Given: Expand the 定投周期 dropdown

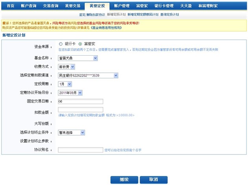Looking at the screenshot, I should tap(65, 84).
